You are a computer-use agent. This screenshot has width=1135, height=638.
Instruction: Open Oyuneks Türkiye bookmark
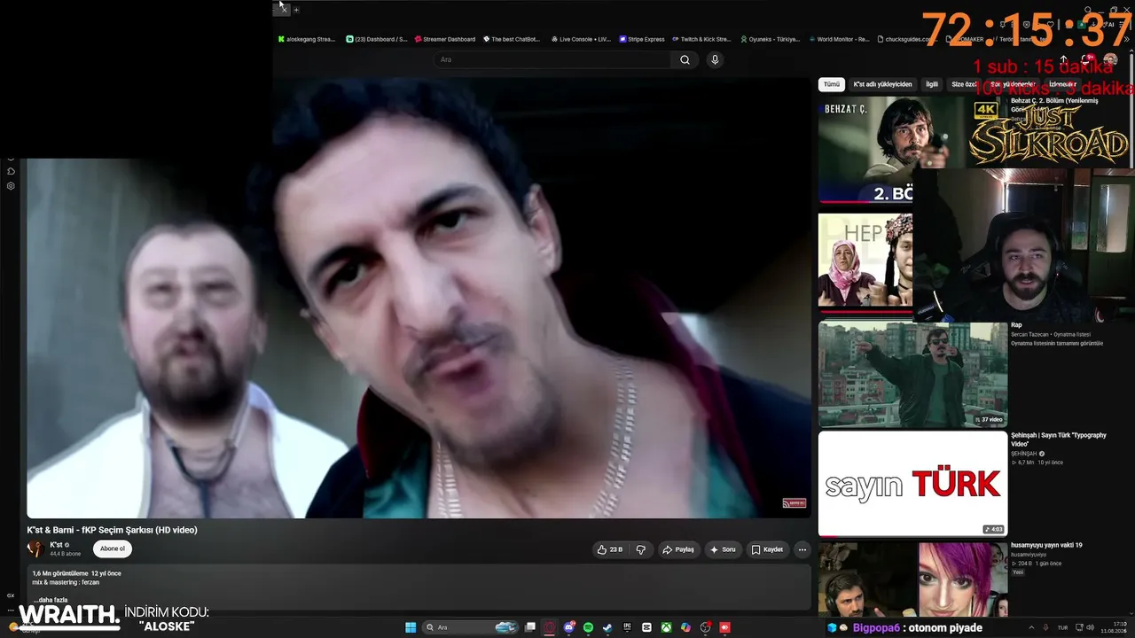coord(770,39)
